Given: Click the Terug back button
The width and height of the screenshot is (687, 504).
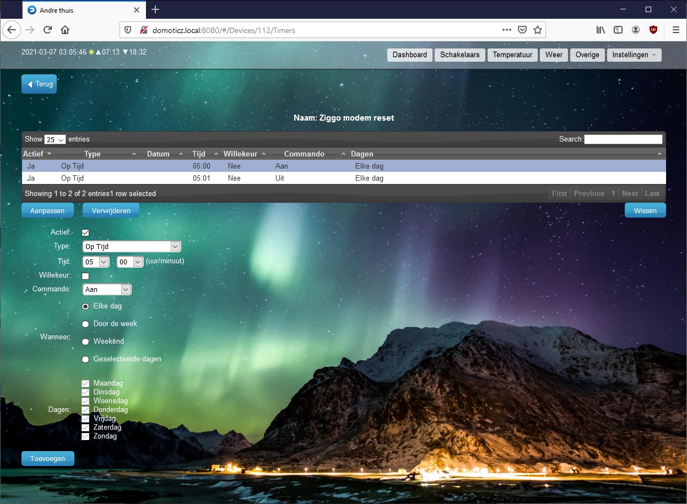Looking at the screenshot, I should (x=39, y=84).
